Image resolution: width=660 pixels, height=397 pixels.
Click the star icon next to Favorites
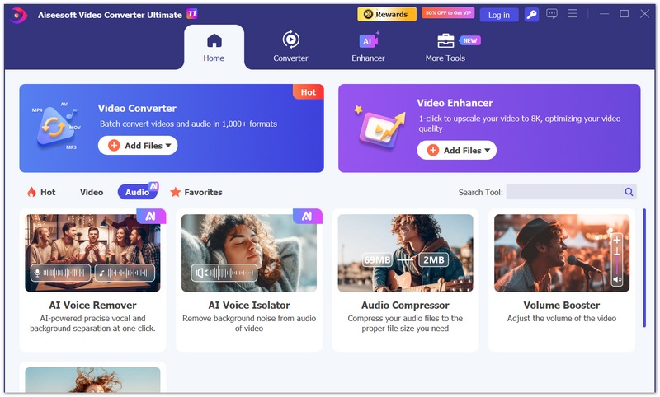point(175,193)
